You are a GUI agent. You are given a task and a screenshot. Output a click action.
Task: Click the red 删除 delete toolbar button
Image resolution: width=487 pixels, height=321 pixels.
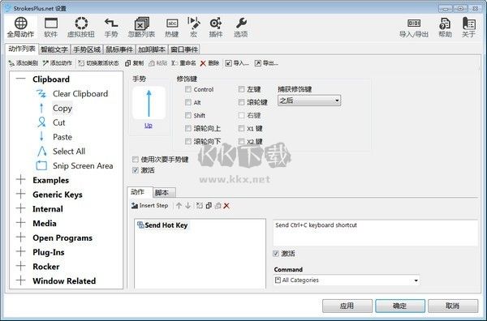pos(209,63)
